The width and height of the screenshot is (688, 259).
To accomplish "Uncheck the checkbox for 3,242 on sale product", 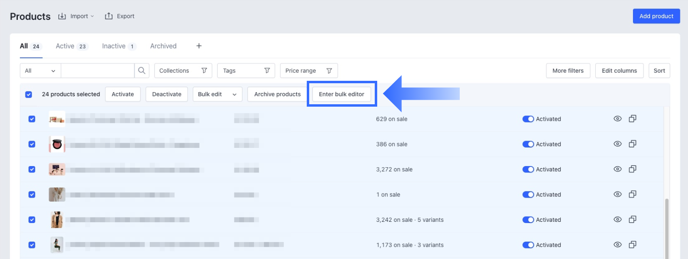I will point(32,220).
